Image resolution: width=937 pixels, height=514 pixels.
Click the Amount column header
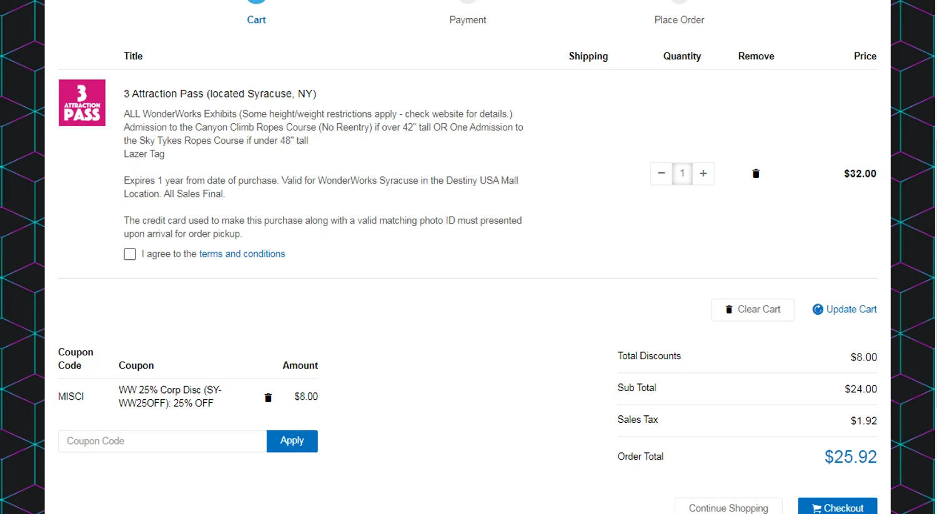pyautogui.click(x=300, y=365)
